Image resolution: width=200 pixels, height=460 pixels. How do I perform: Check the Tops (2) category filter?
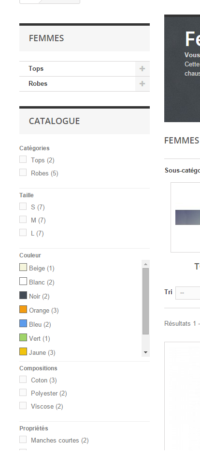[x=23, y=159]
